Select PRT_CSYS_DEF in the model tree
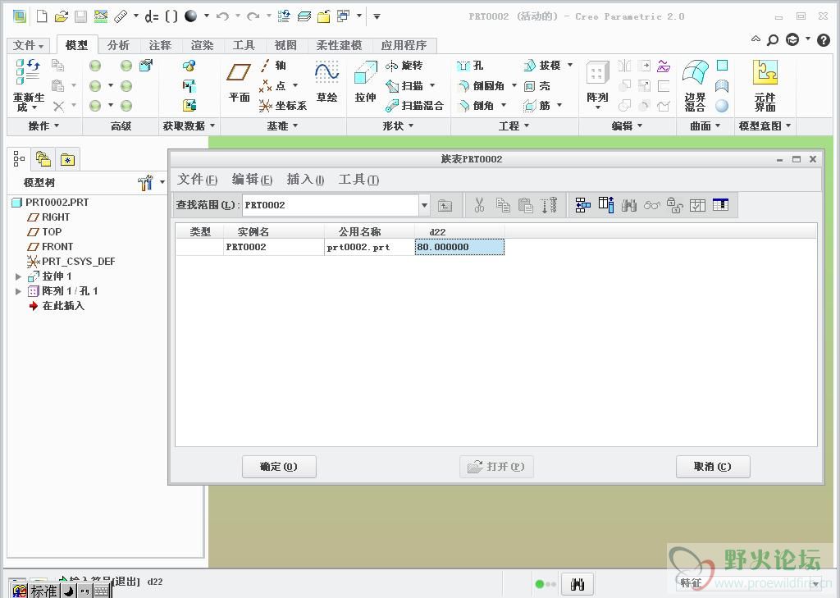This screenshot has width=840, height=598. [x=71, y=262]
